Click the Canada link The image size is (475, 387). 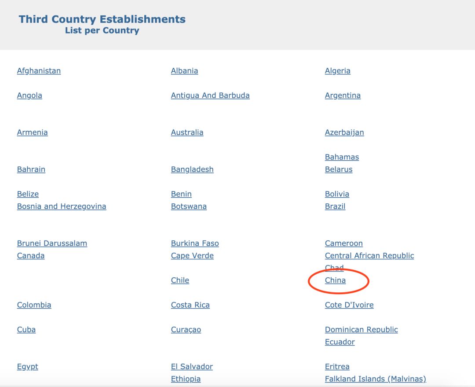[31, 256]
